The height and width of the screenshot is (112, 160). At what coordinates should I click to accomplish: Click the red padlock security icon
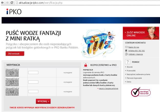pos(86,65)
